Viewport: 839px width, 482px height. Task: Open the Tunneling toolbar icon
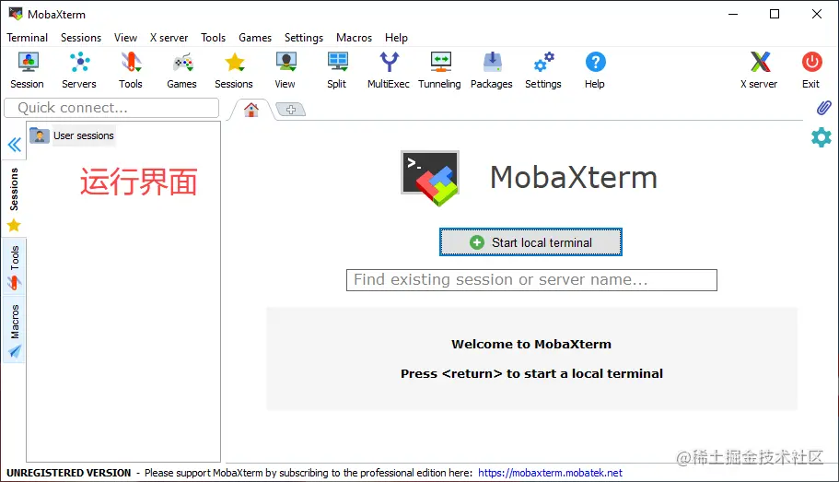click(x=440, y=70)
